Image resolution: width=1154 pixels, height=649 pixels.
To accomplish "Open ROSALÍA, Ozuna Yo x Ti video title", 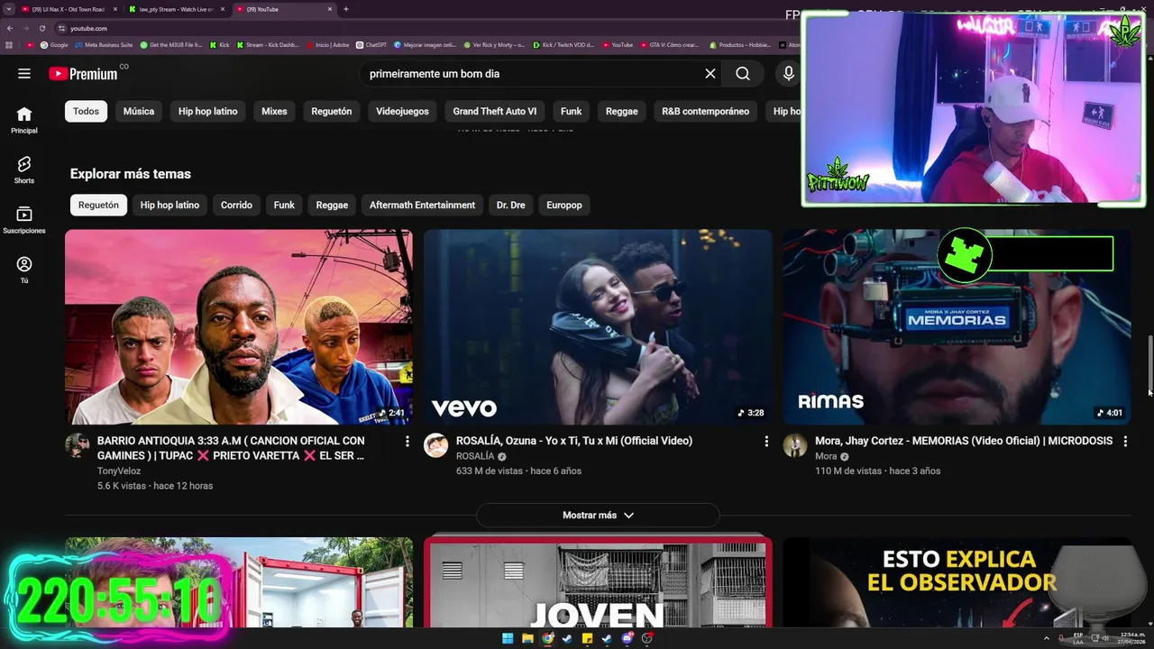I will coord(574,441).
